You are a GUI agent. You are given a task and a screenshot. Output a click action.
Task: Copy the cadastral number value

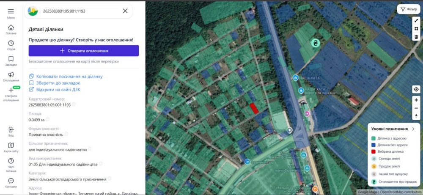pyautogui.click(x=74, y=104)
